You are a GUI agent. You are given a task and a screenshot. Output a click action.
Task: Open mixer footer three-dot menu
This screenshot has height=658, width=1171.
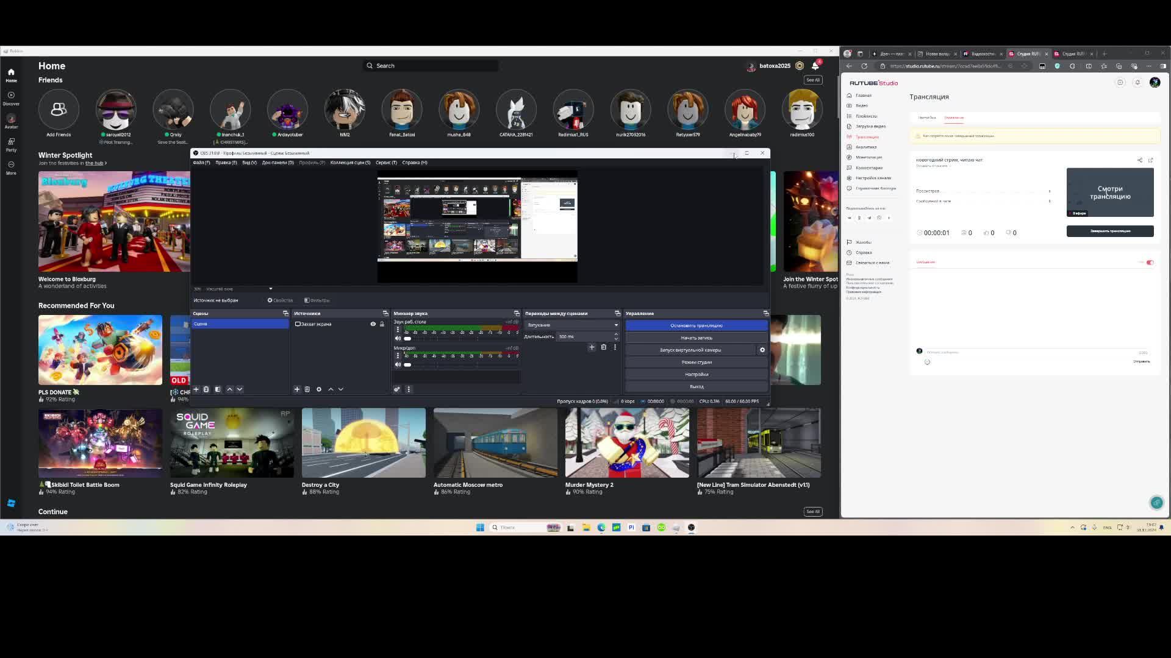click(x=409, y=389)
